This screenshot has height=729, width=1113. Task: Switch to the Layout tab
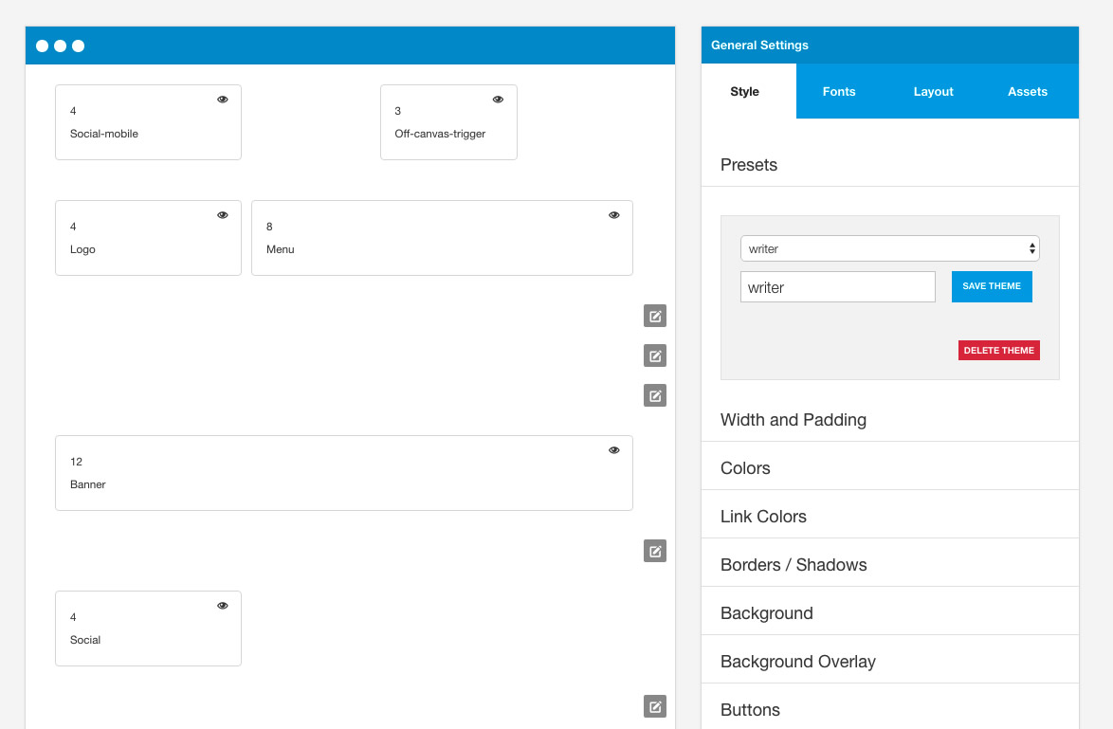pos(933,92)
